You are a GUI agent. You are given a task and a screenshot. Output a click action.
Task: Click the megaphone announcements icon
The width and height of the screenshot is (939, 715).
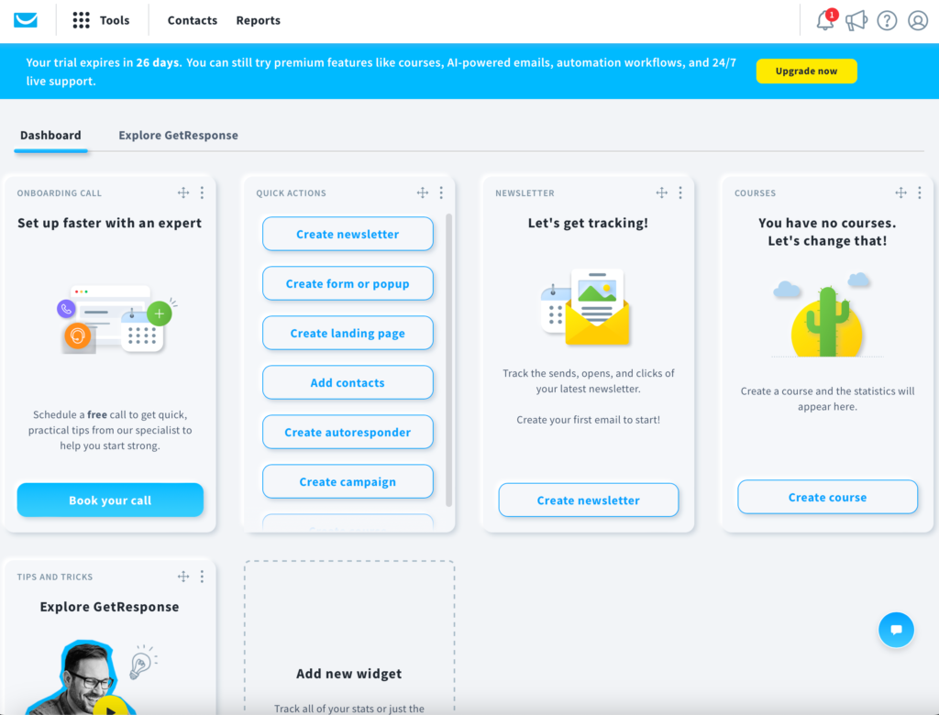point(856,20)
